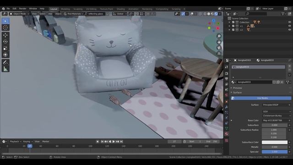Activate the Scale tool
The image size is (293, 165).
[5, 48]
